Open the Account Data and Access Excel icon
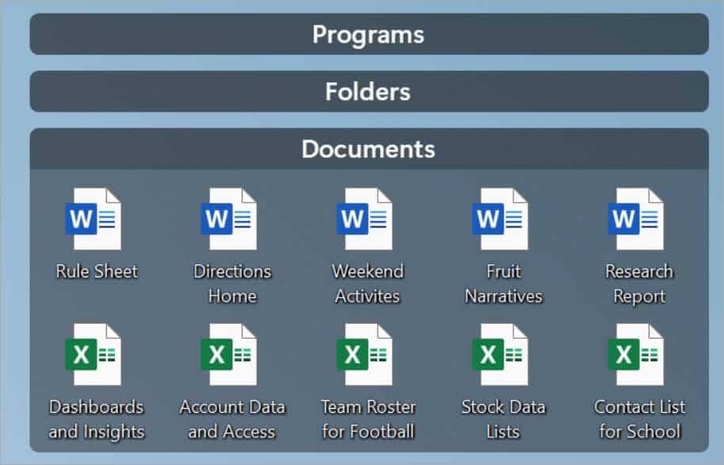The width and height of the screenshot is (724, 465). point(229,355)
